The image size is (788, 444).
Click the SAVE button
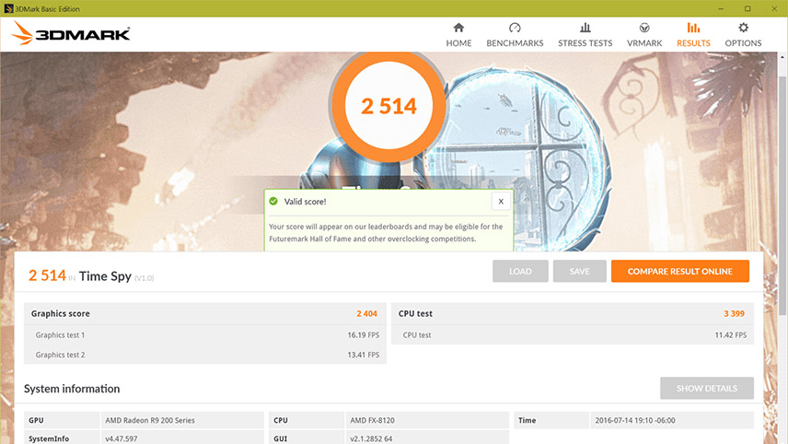click(x=579, y=271)
